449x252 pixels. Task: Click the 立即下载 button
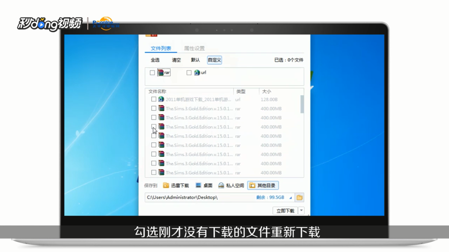(x=285, y=211)
